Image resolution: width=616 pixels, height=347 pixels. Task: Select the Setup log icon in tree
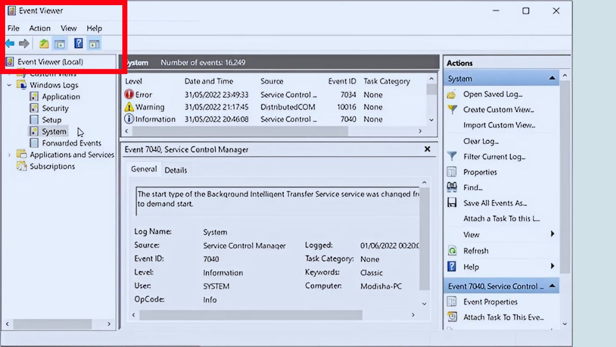(34, 120)
